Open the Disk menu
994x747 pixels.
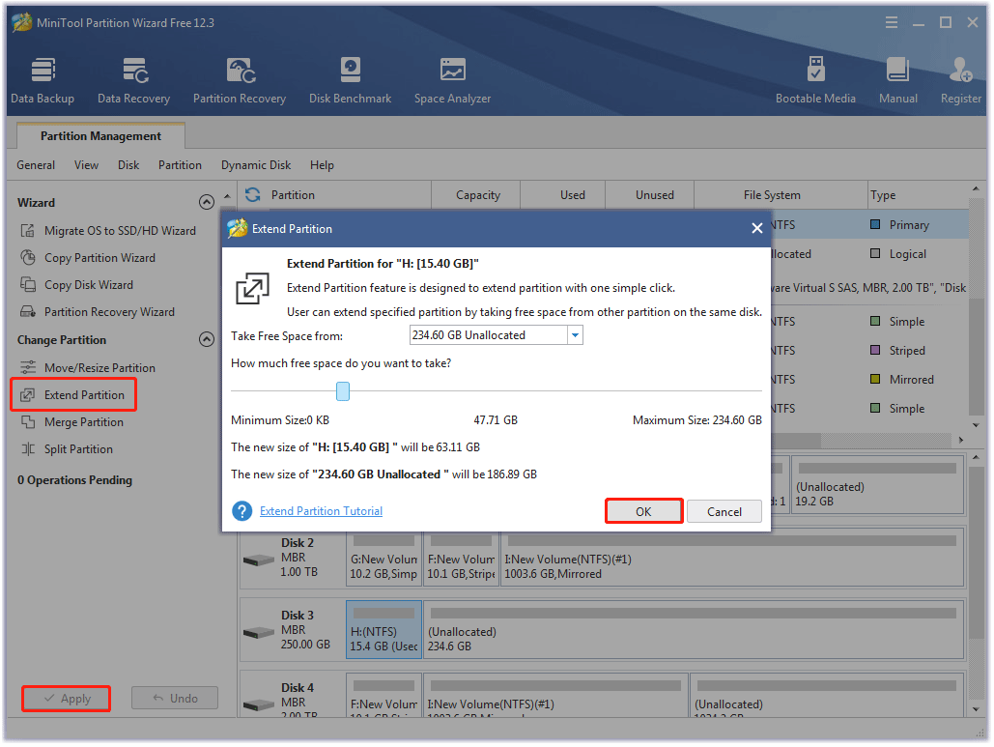click(128, 165)
